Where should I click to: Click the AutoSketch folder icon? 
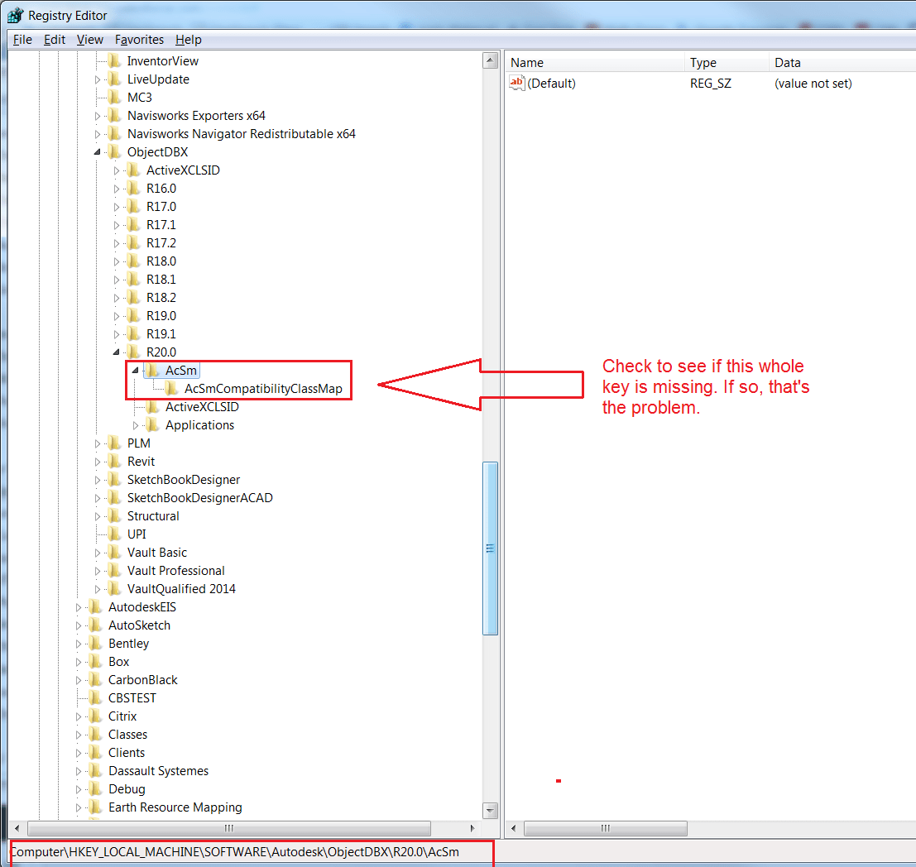coord(95,625)
